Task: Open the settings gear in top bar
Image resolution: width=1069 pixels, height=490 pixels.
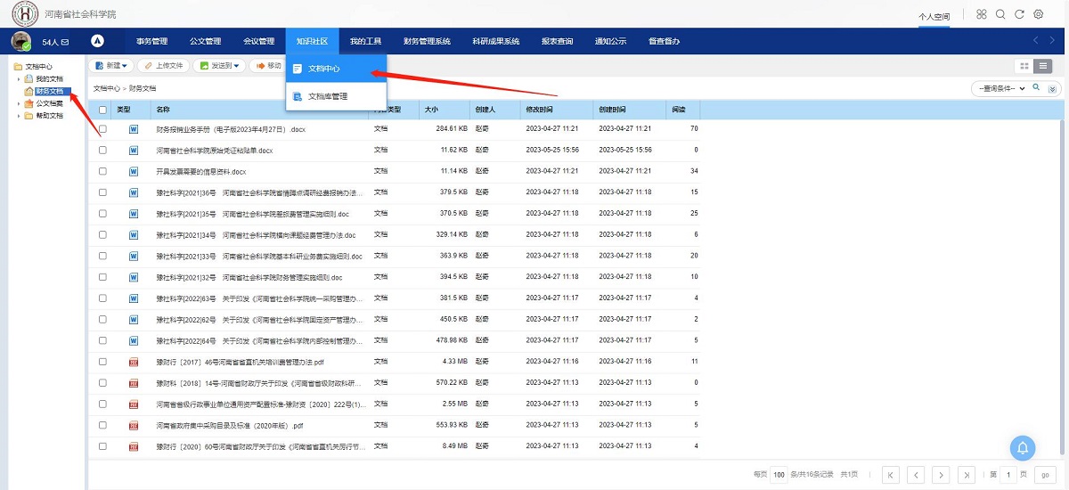Action: pyautogui.click(x=1038, y=14)
